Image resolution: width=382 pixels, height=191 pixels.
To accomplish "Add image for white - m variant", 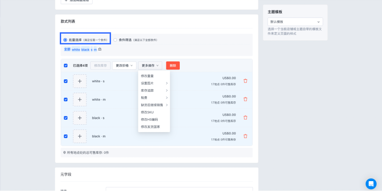I will [80, 100].
